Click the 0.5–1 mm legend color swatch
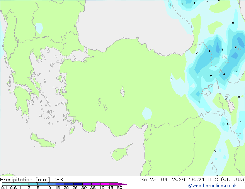This screenshot has height=189, width=245. coord(15,184)
